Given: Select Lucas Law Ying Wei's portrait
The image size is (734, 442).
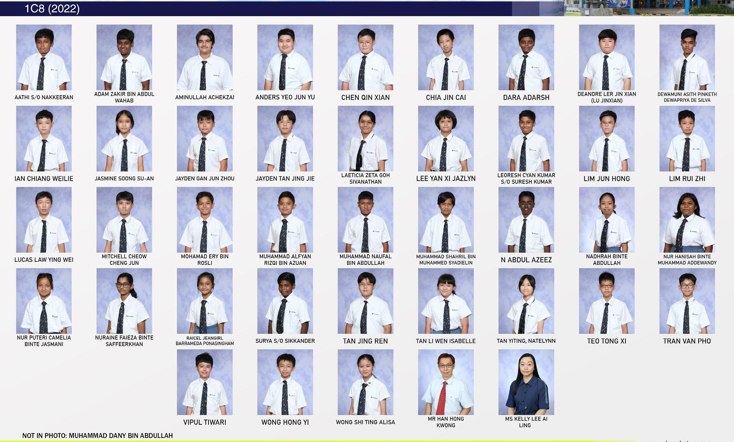Looking at the screenshot, I should [44, 220].
